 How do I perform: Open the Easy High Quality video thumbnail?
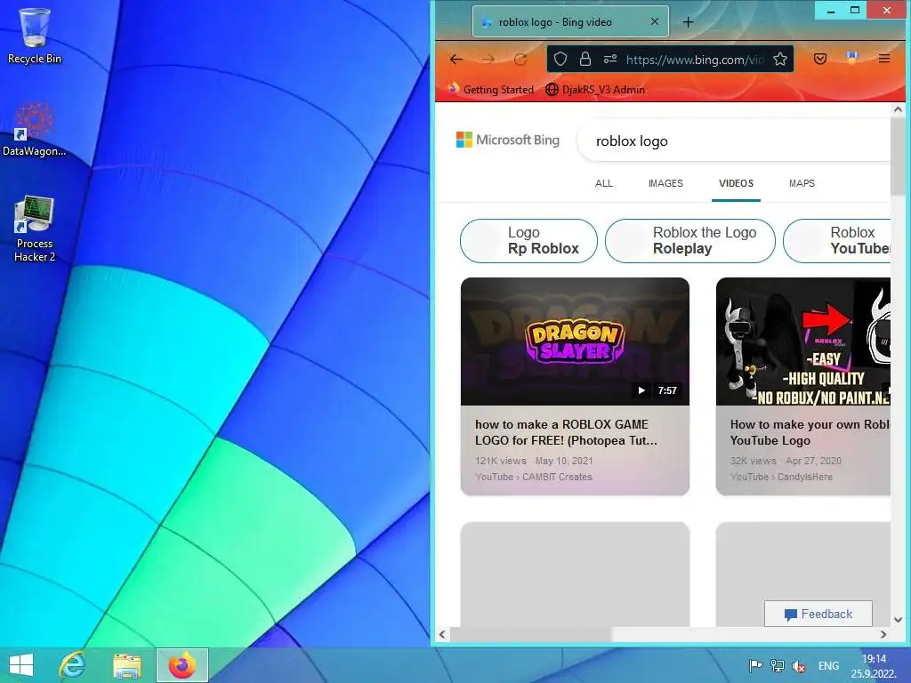803,341
